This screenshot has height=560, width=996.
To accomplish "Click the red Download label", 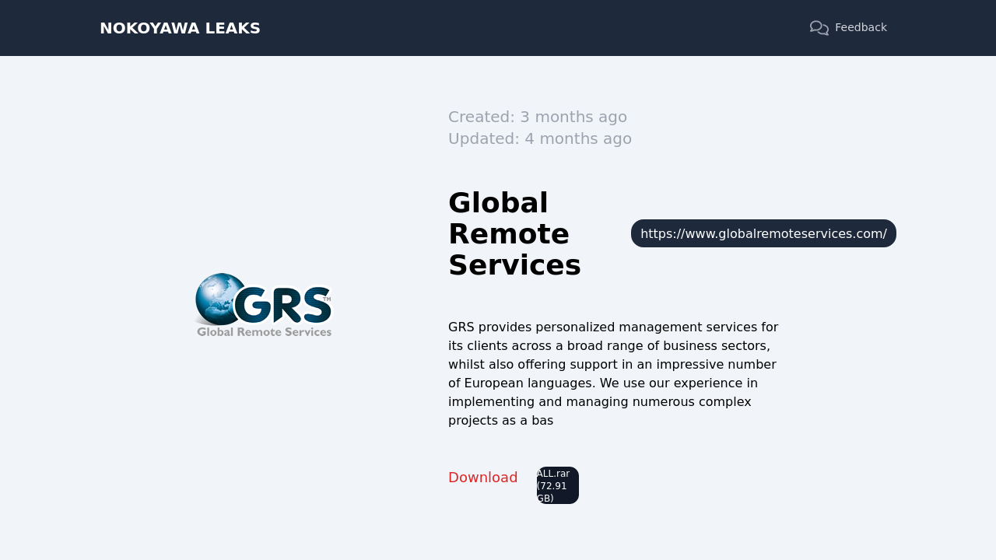I will click(x=482, y=478).
